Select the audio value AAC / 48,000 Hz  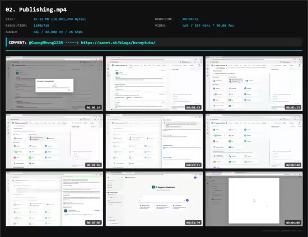click(58, 32)
